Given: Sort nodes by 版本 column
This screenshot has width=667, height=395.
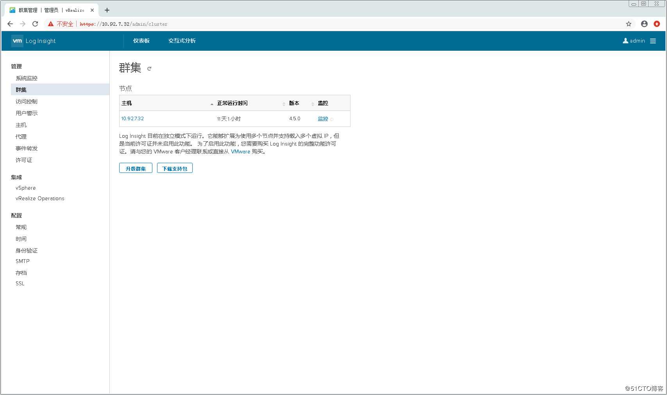Looking at the screenshot, I should [x=301, y=103].
